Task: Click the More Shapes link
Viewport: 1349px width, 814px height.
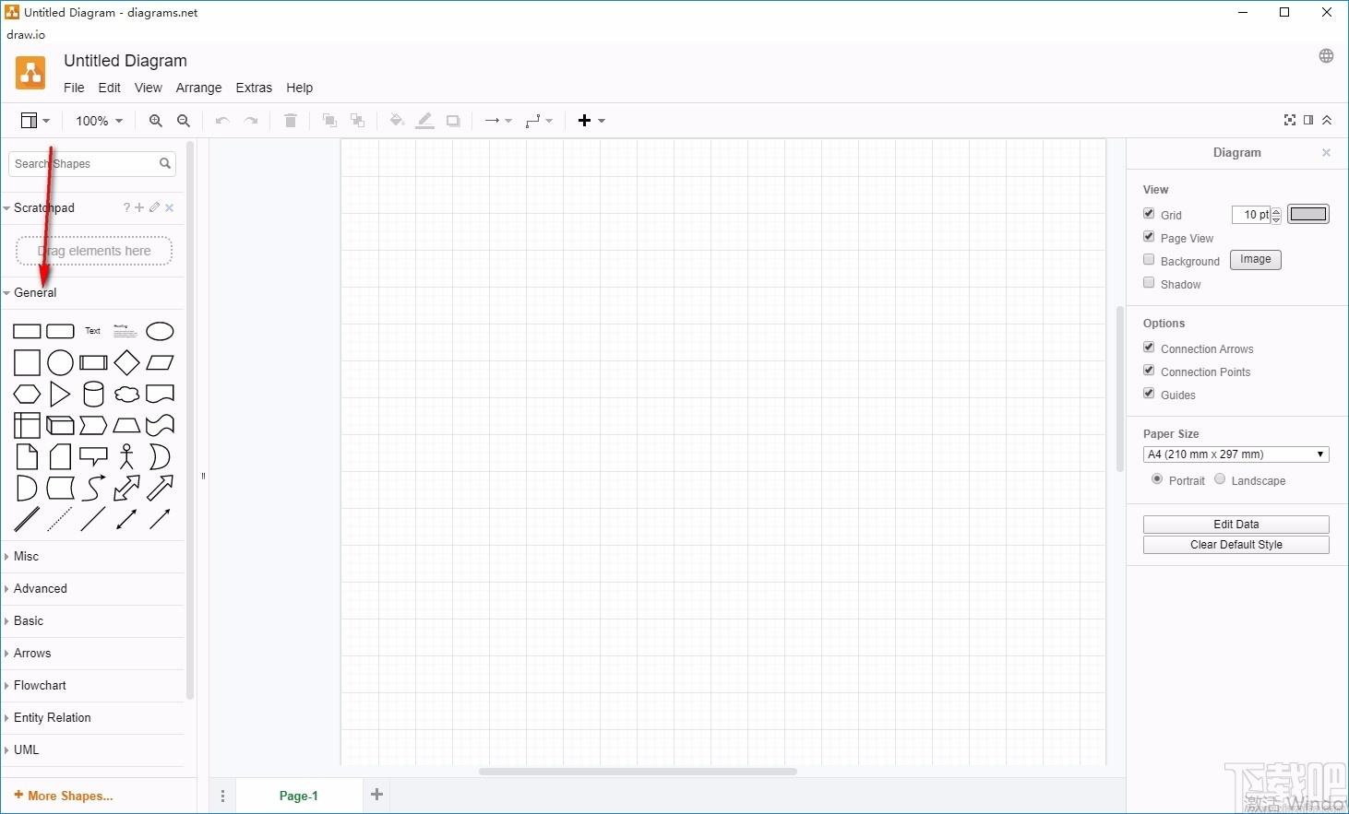Action: coord(64,796)
